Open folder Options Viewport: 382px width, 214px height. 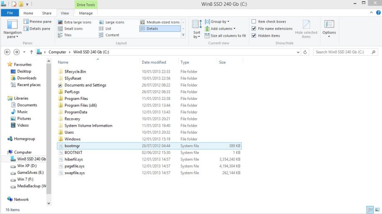[x=329, y=29]
